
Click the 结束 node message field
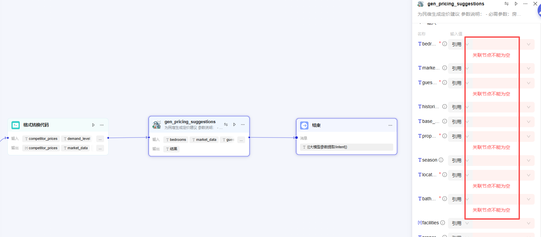click(346, 147)
